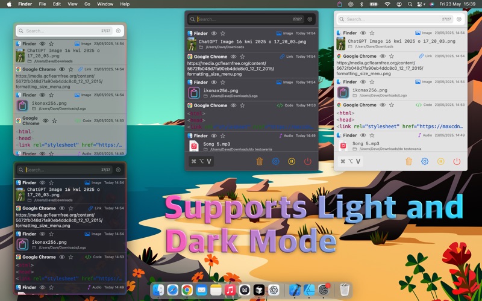Open Siri from the menu bar
This screenshot has height=301, width=482.
[431, 4]
